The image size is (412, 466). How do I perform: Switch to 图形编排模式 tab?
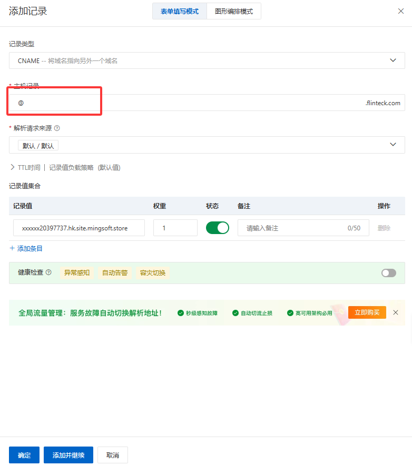point(233,11)
